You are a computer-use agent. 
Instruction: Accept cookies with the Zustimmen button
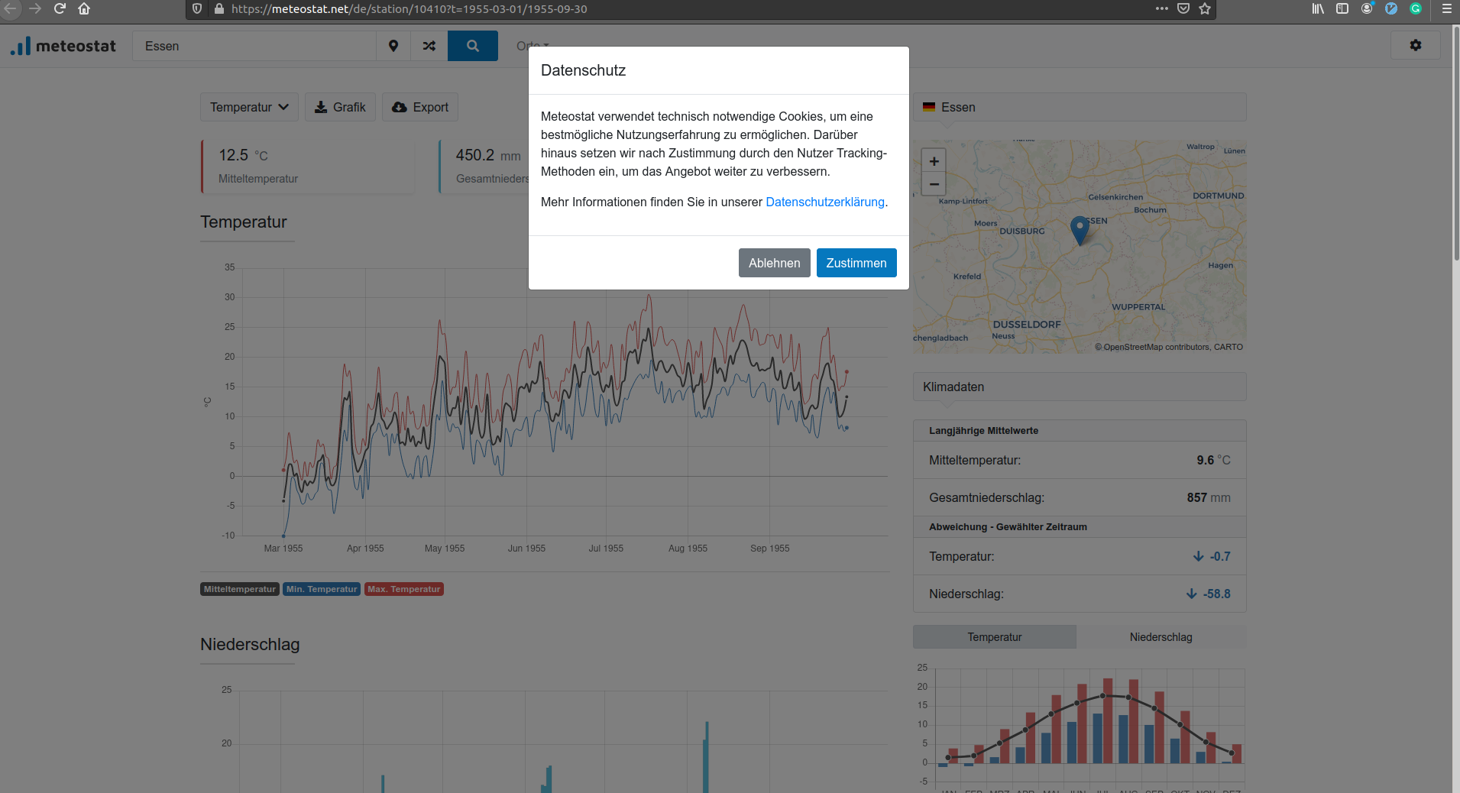click(x=856, y=263)
